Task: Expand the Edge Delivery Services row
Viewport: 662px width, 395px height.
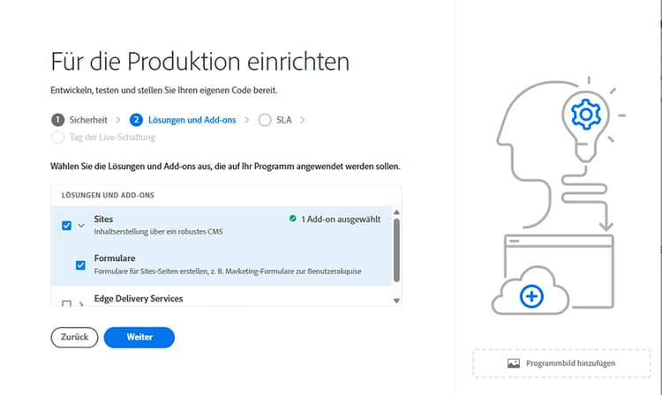Action: 81,304
